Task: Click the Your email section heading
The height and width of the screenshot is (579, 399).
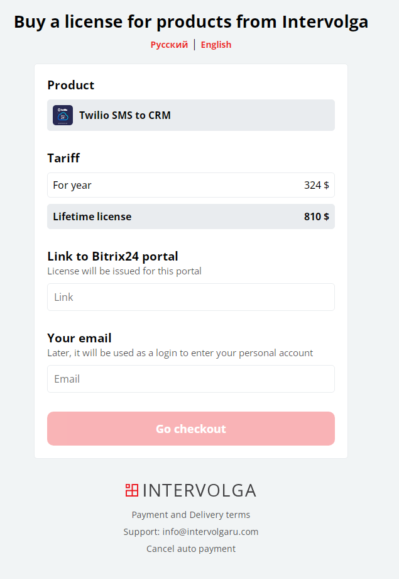Action: point(79,338)
